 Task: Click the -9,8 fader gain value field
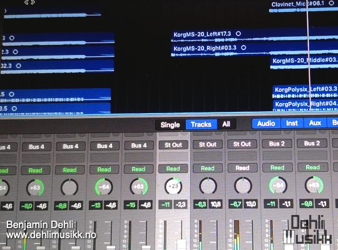click(307, 203)
